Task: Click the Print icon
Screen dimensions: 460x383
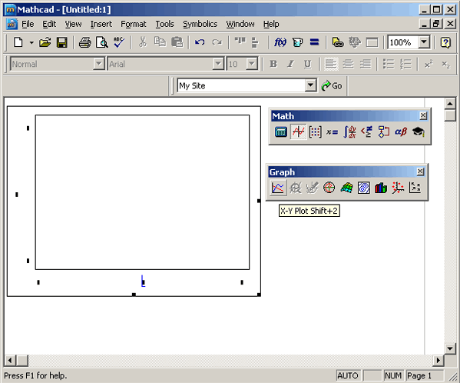Action: [84, 42]
